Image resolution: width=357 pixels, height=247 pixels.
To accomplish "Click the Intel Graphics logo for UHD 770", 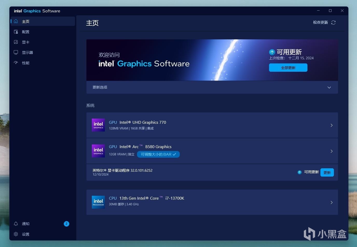I will (x=98, y=125).
